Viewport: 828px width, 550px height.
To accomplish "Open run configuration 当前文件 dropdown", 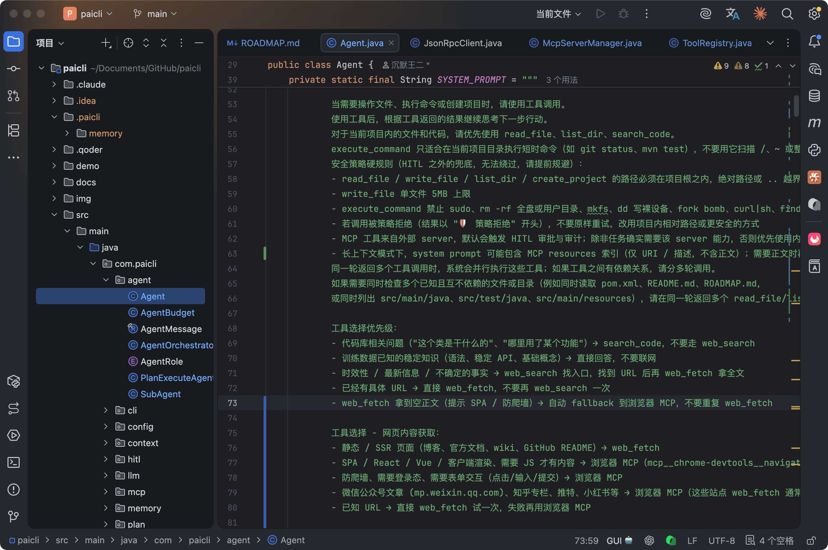I will [x=558, y=14].
